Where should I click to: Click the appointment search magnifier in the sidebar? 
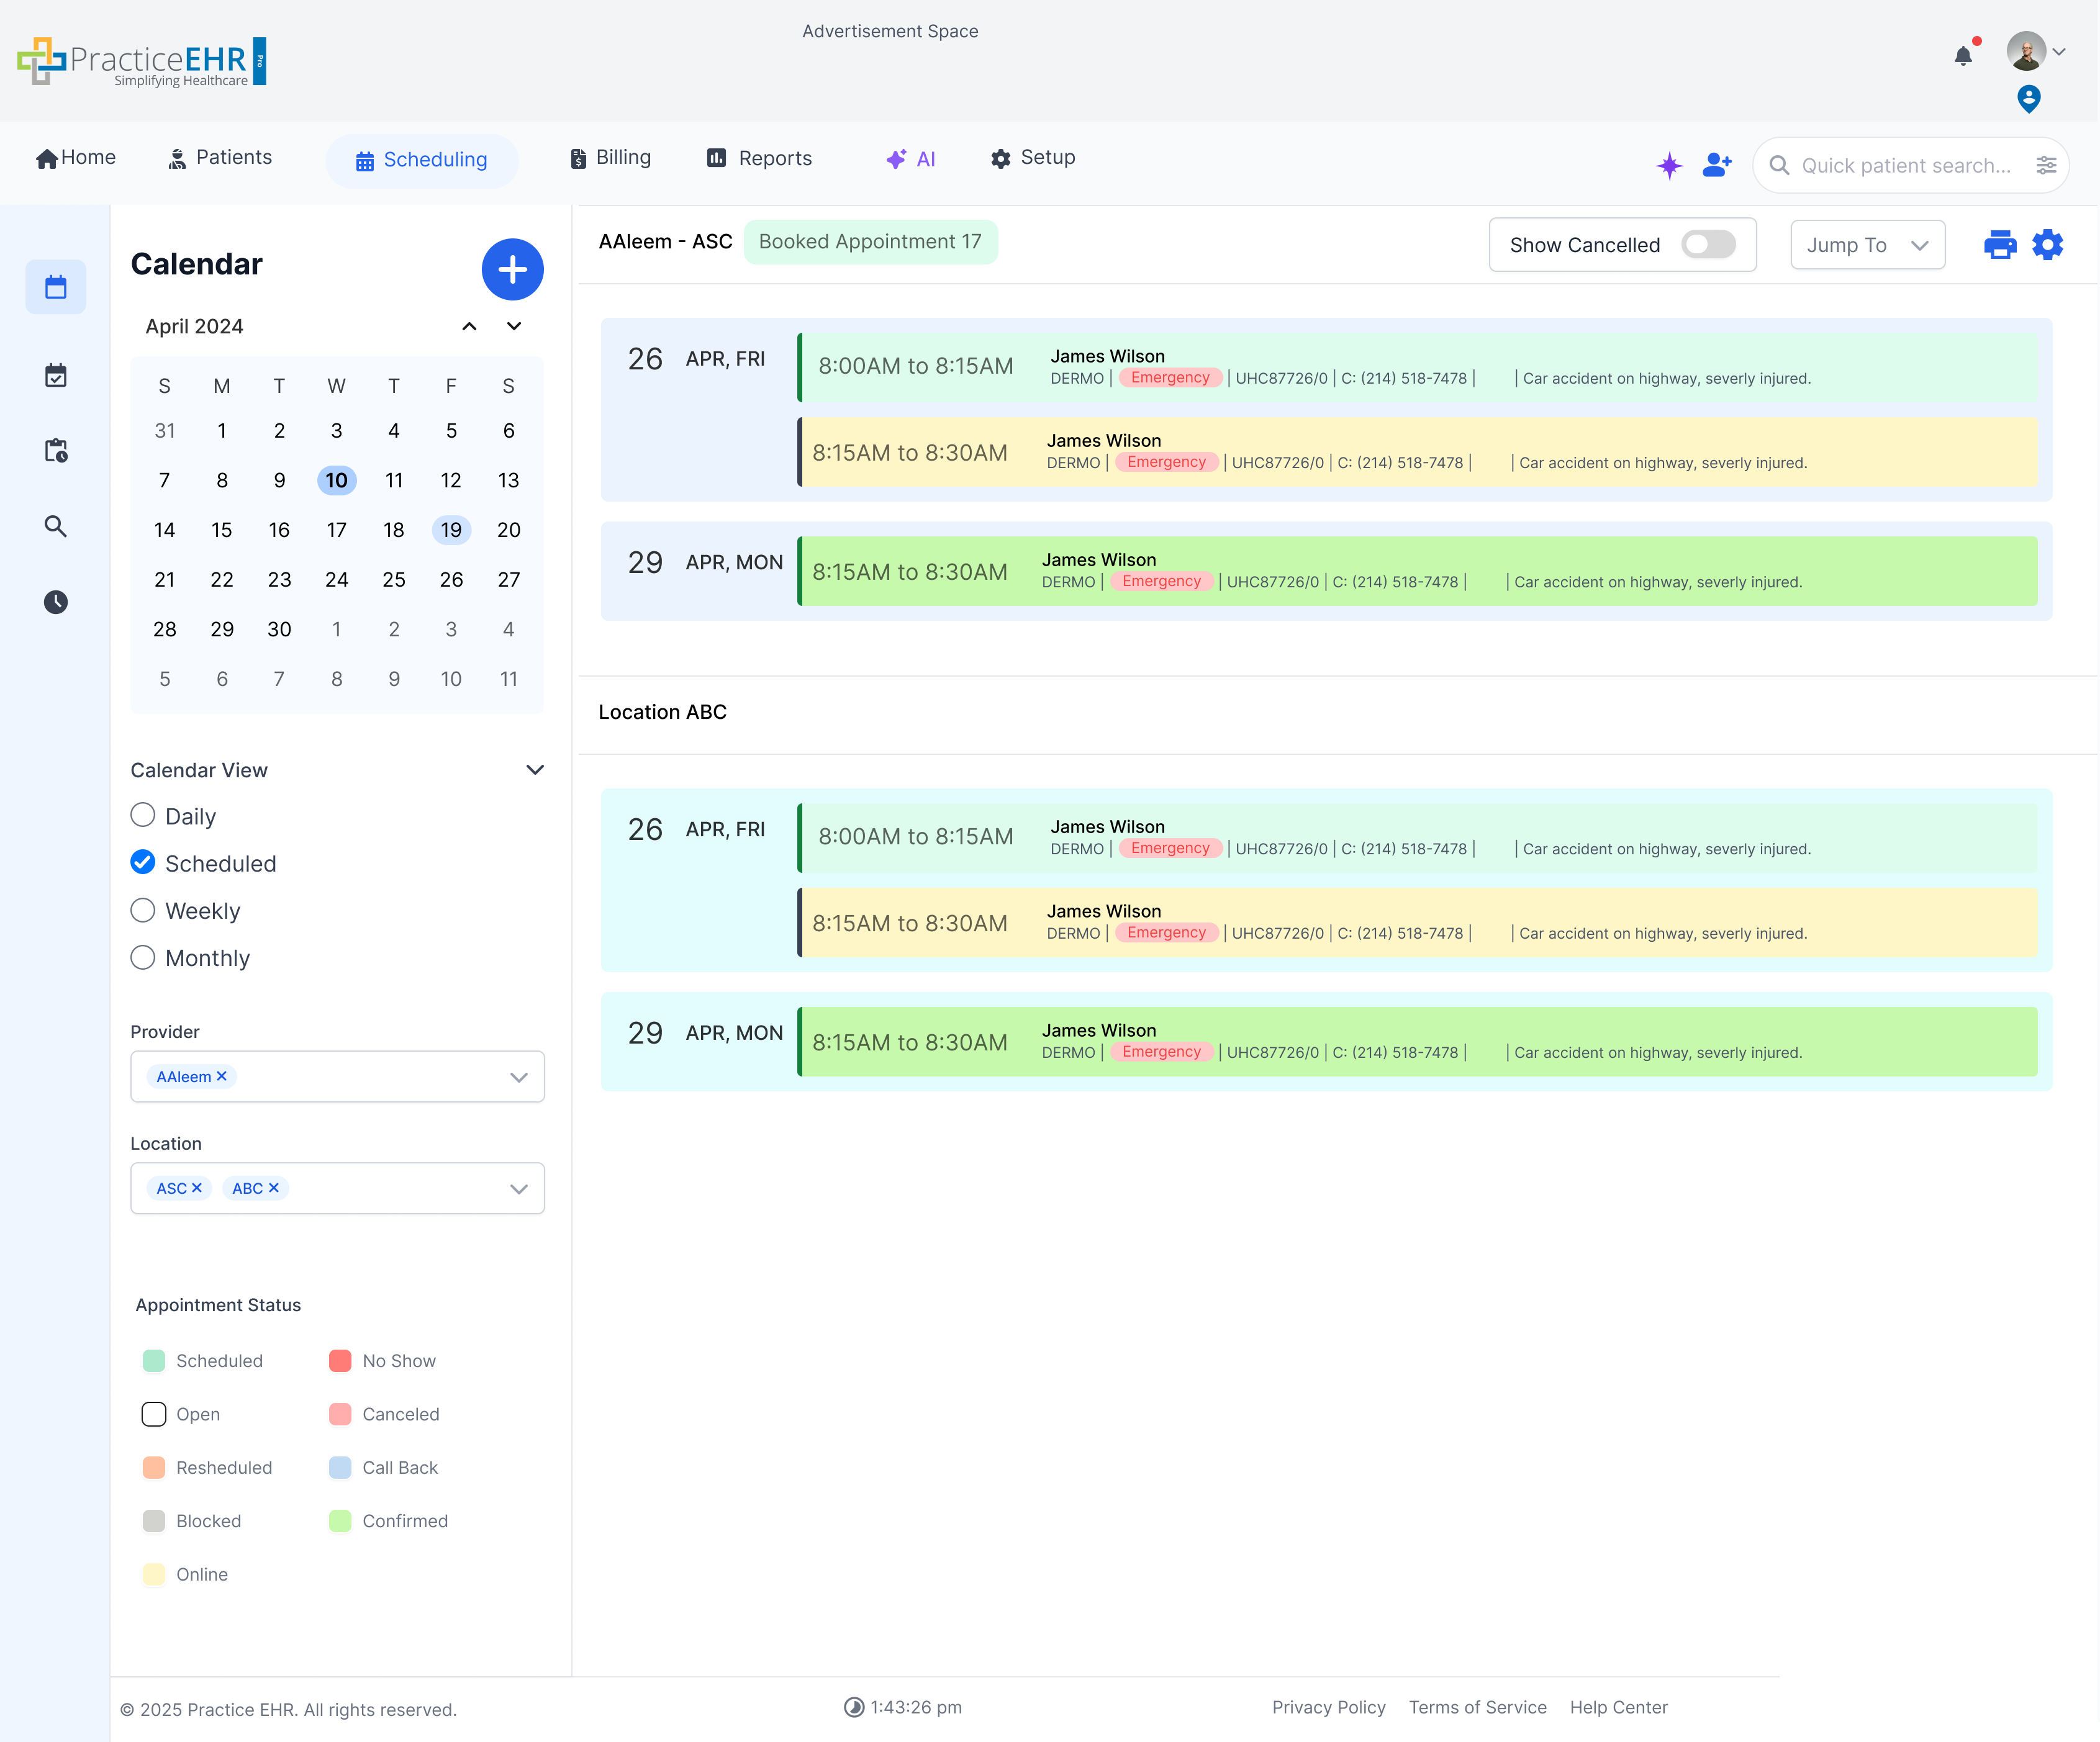(x=55, y=526)
